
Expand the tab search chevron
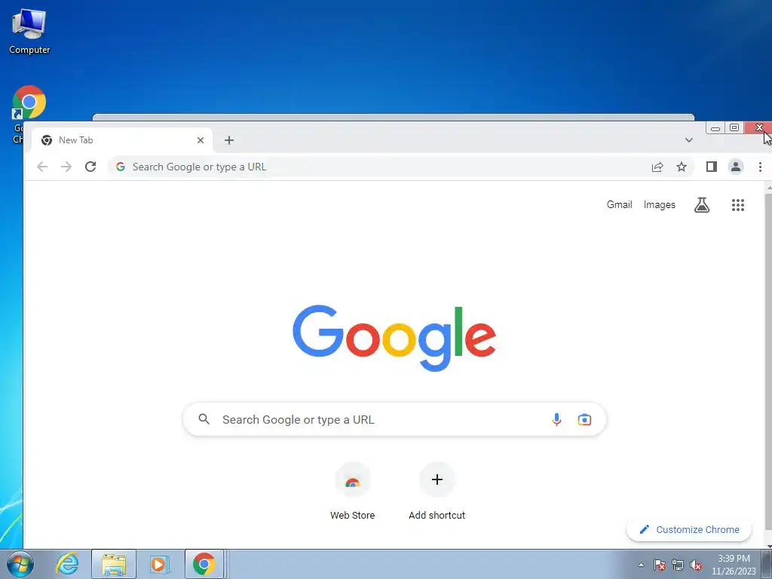pos(689,140)
